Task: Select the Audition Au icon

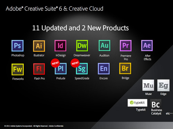Action: click(104, 46)
